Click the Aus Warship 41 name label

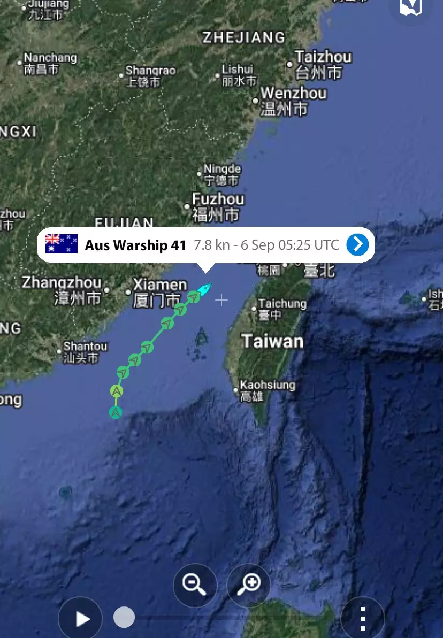(135, 245)
